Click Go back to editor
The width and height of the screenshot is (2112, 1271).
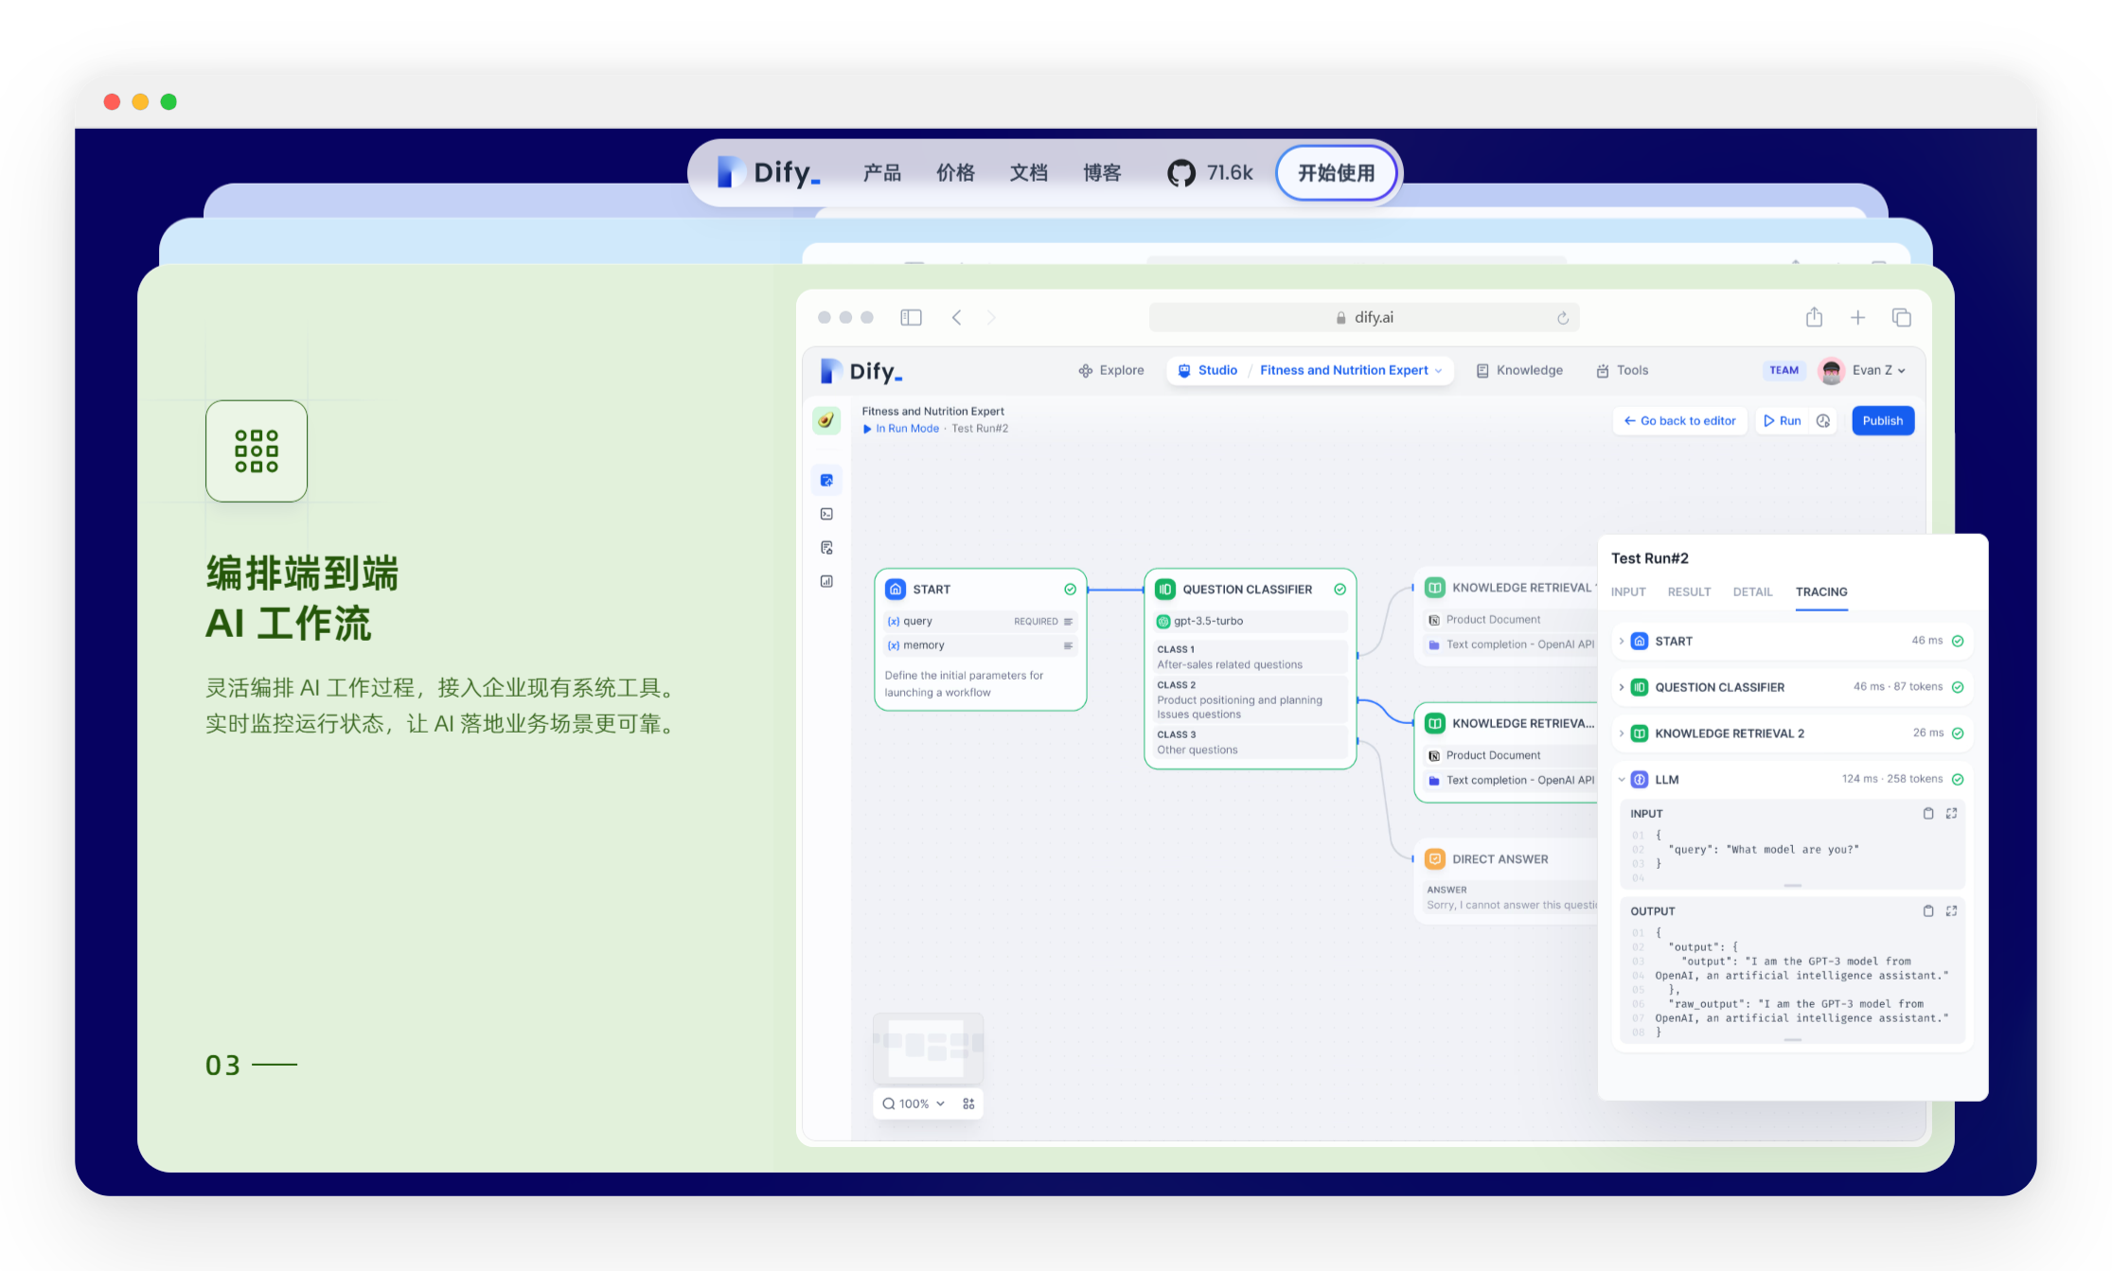point(1679,421)
